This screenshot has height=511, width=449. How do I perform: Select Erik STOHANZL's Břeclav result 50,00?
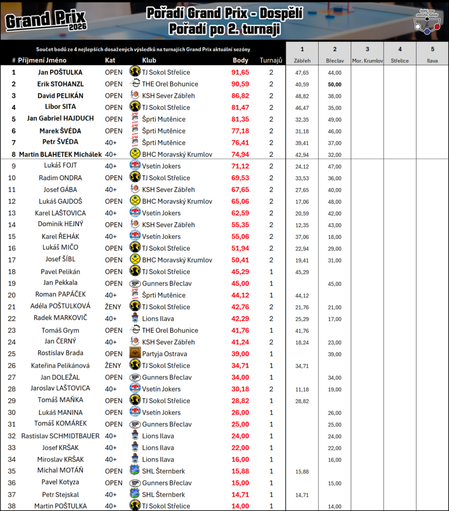point(335,84)
